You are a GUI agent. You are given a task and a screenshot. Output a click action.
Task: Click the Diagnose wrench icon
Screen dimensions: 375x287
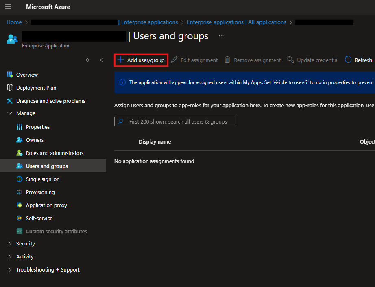[10, 101]
